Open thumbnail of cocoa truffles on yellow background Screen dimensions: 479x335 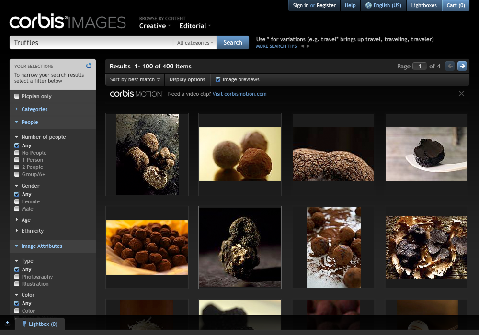pyautogui.click(x=240, y=155)
